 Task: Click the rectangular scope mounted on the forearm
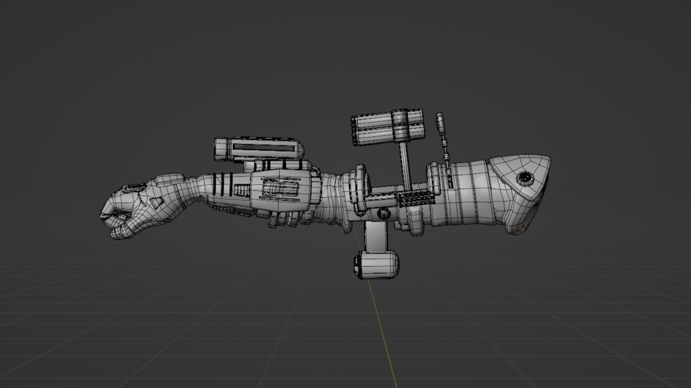258,148
